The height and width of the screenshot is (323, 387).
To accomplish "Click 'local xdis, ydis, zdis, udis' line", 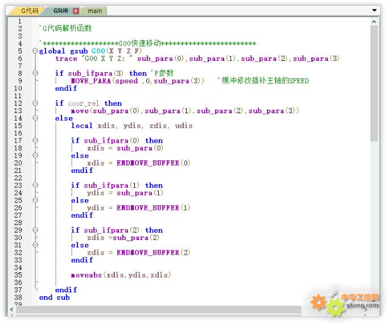I will pyautogui.click(x=132, y=126).
